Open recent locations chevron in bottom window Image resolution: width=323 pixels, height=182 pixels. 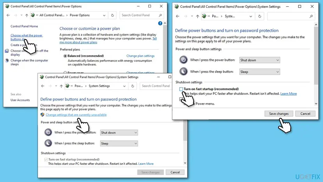click(x=56, y=86)
